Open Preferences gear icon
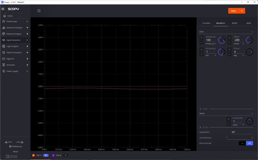 pos(10,146)
